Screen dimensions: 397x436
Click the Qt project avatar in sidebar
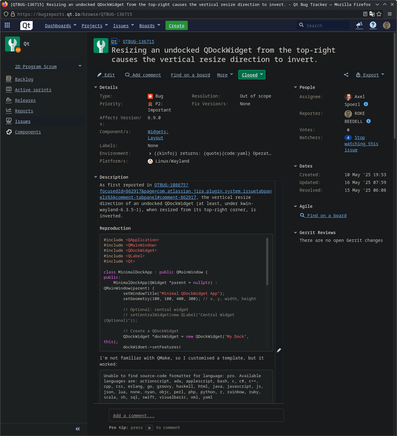(x=13, y=44)
